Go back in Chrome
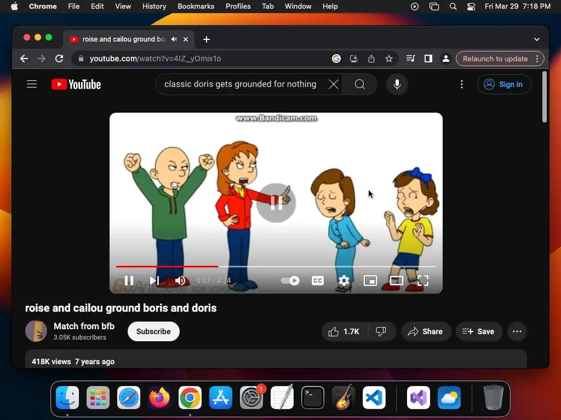Screen dimensions: 561x420 click(24, 59)
